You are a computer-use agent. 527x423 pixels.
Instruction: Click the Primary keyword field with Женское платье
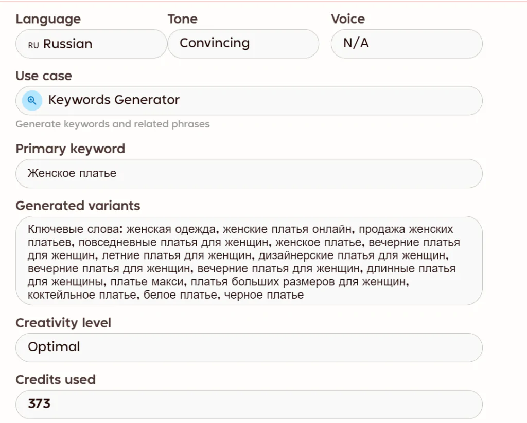pyautogui.click(x=249, y=174)
